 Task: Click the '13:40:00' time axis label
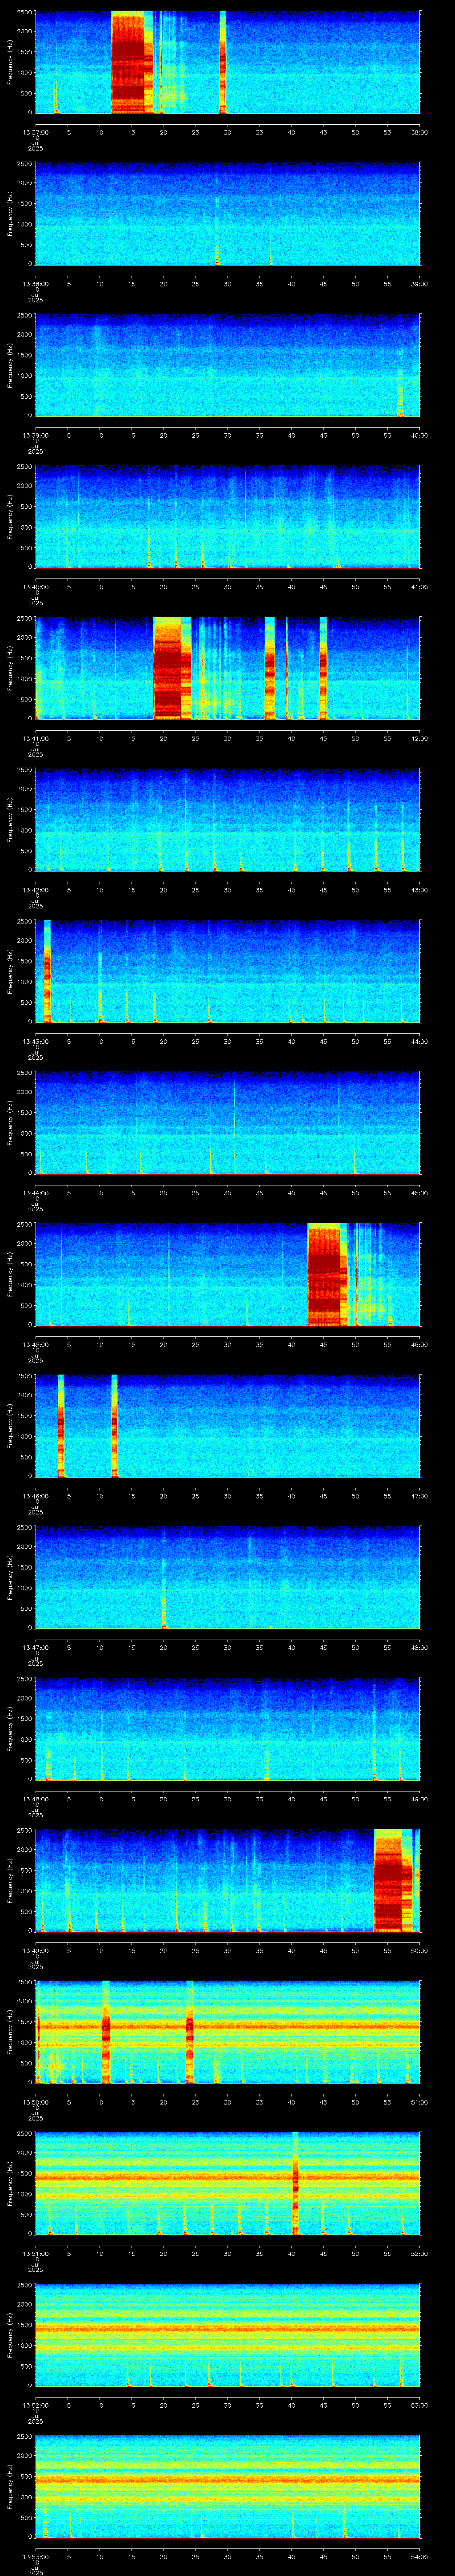point(35,587)
